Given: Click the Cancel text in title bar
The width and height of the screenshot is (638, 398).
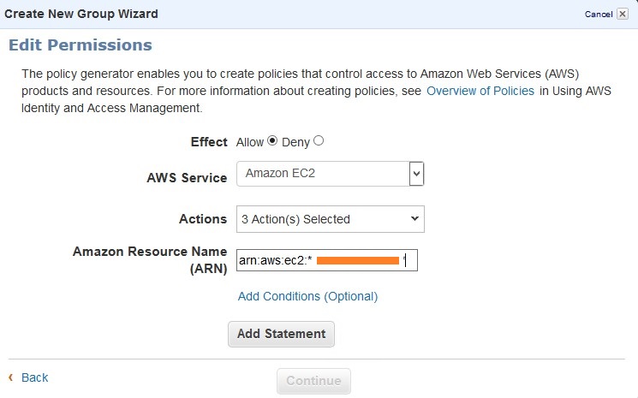Looking at the screenshot, I should point(598,15).
